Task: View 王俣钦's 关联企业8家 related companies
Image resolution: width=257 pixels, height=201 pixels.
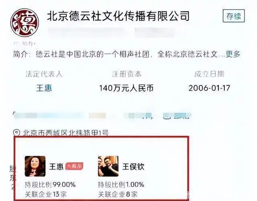Action: coord(118,195)
